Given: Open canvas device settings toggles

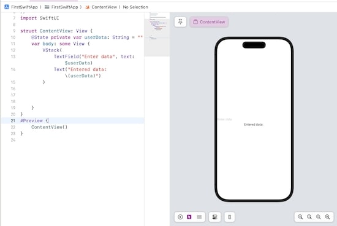Looking at the screenshot, I should pyautogui.click(x=214, y=217).
